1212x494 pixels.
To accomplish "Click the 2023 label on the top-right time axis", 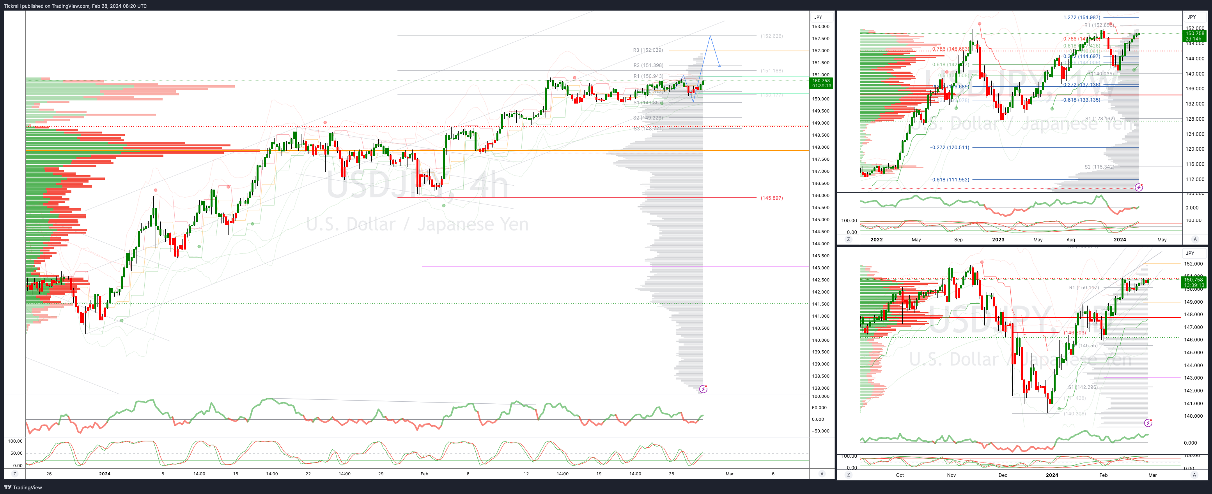I will tap(998, 239).
